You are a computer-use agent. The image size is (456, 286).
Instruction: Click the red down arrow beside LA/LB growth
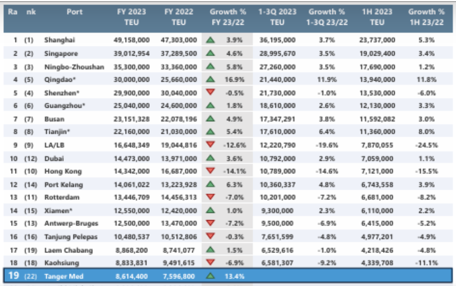[210, 145]
